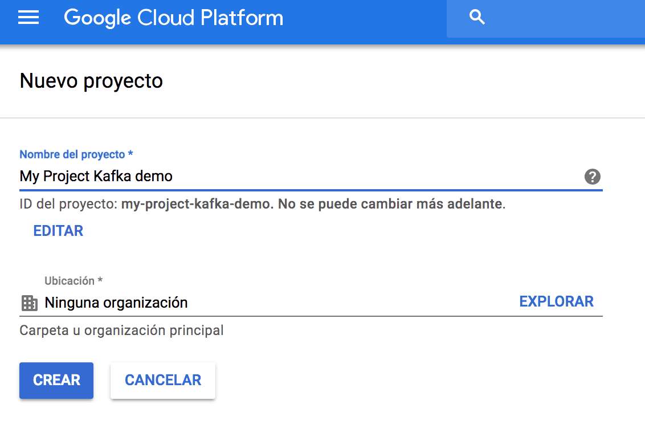The width and height of the screenshot is (645, 441).
Task: Click the Carpeta u organización principal hint
Action: [x=122, y=330]
